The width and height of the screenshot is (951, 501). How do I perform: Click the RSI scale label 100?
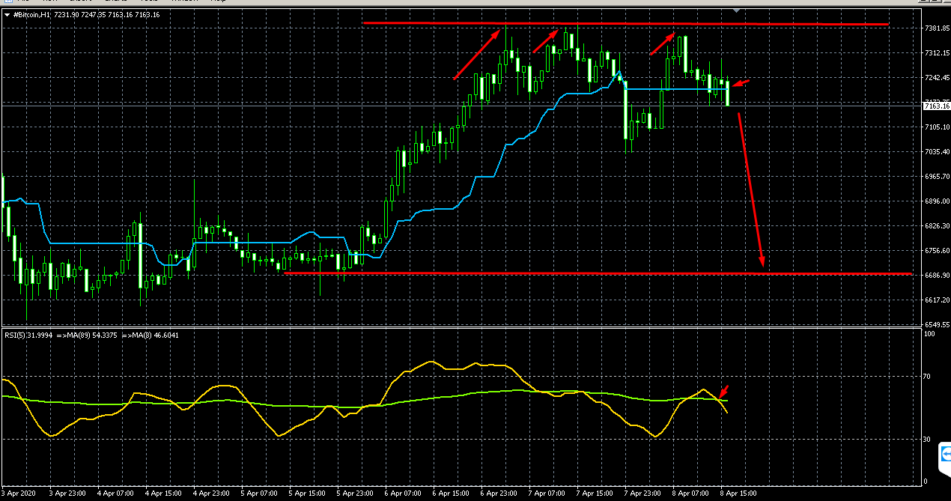click(929, 334)
